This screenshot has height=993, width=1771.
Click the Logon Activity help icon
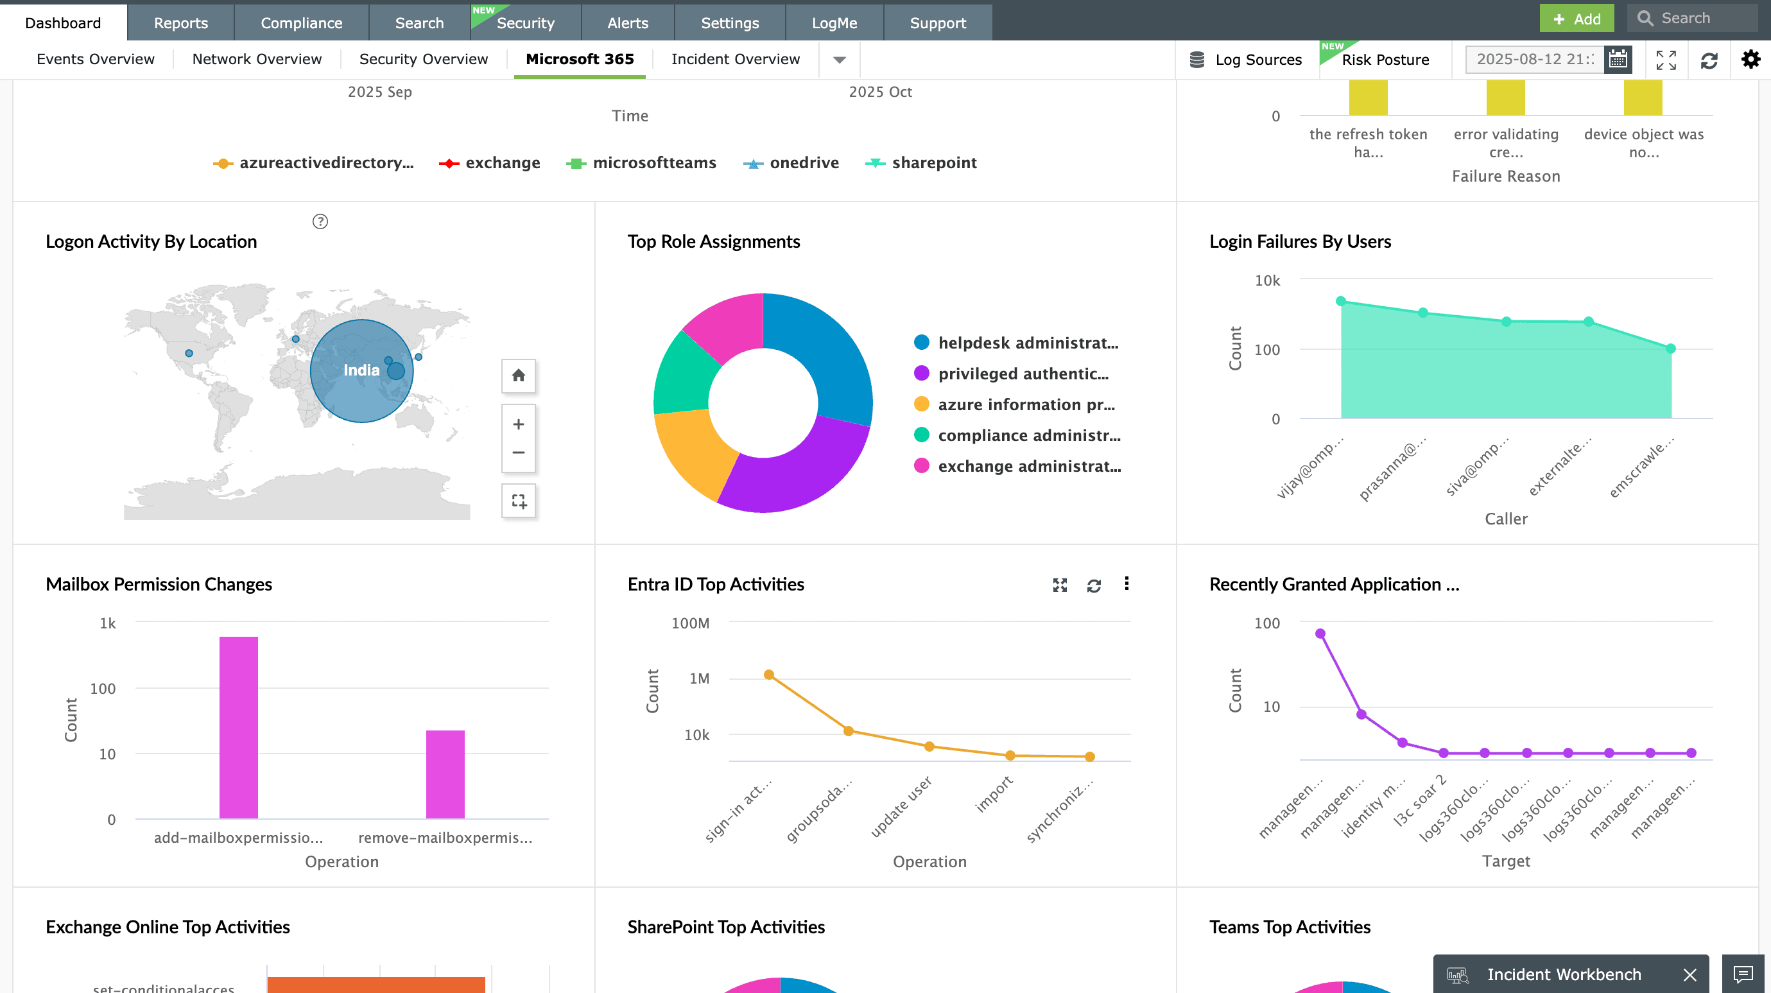point(320,221)
